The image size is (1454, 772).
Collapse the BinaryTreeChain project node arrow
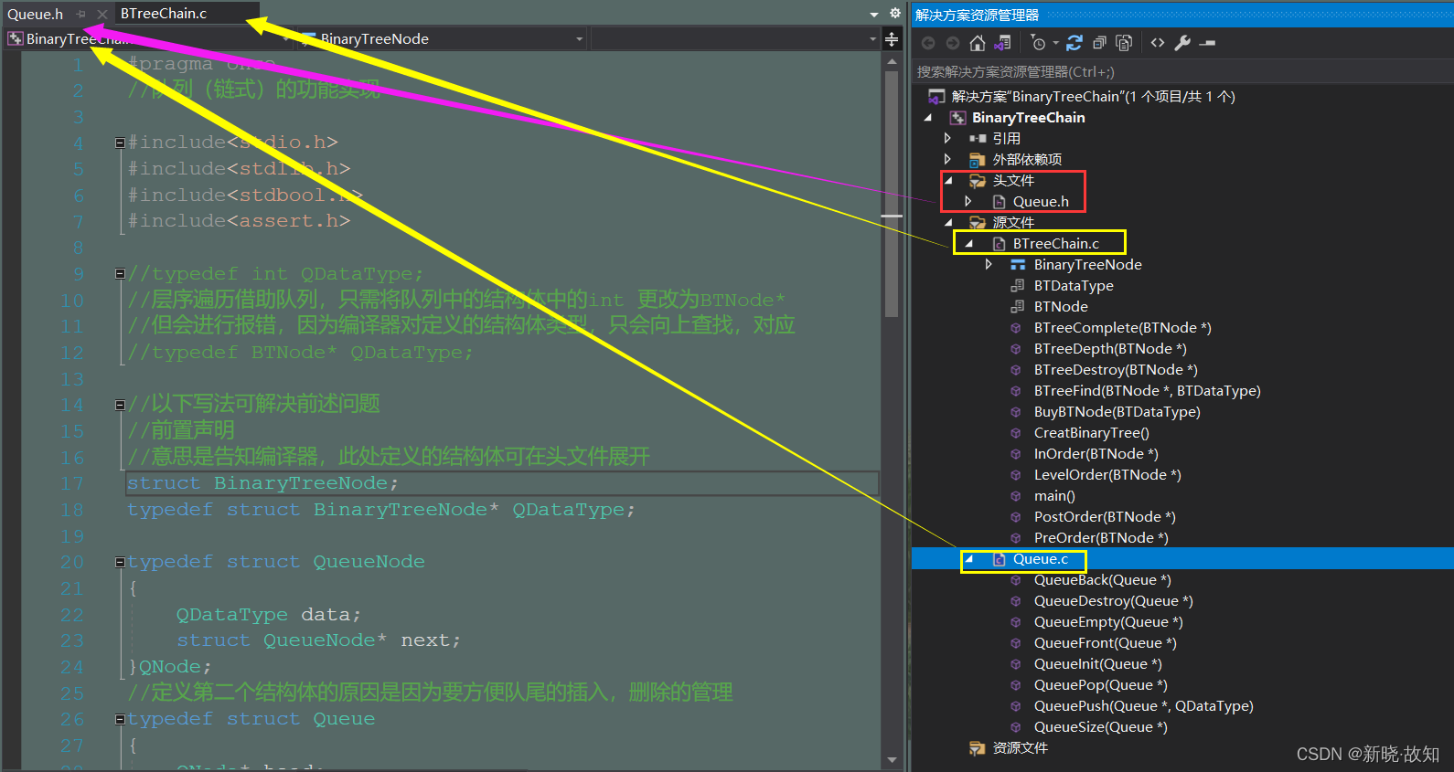click(x=928, y=118)
